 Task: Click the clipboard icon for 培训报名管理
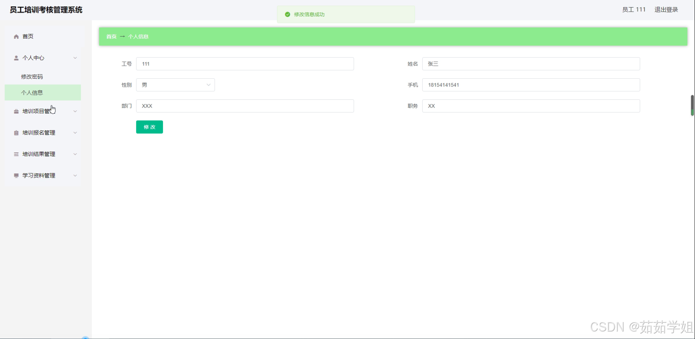pos(16,132)
